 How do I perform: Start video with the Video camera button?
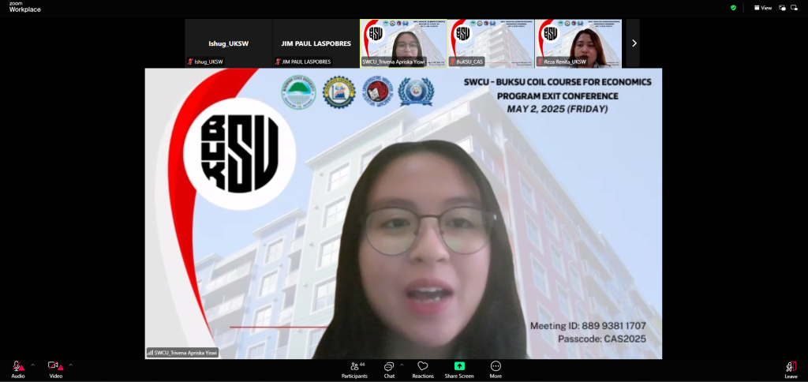coord(55,368)
